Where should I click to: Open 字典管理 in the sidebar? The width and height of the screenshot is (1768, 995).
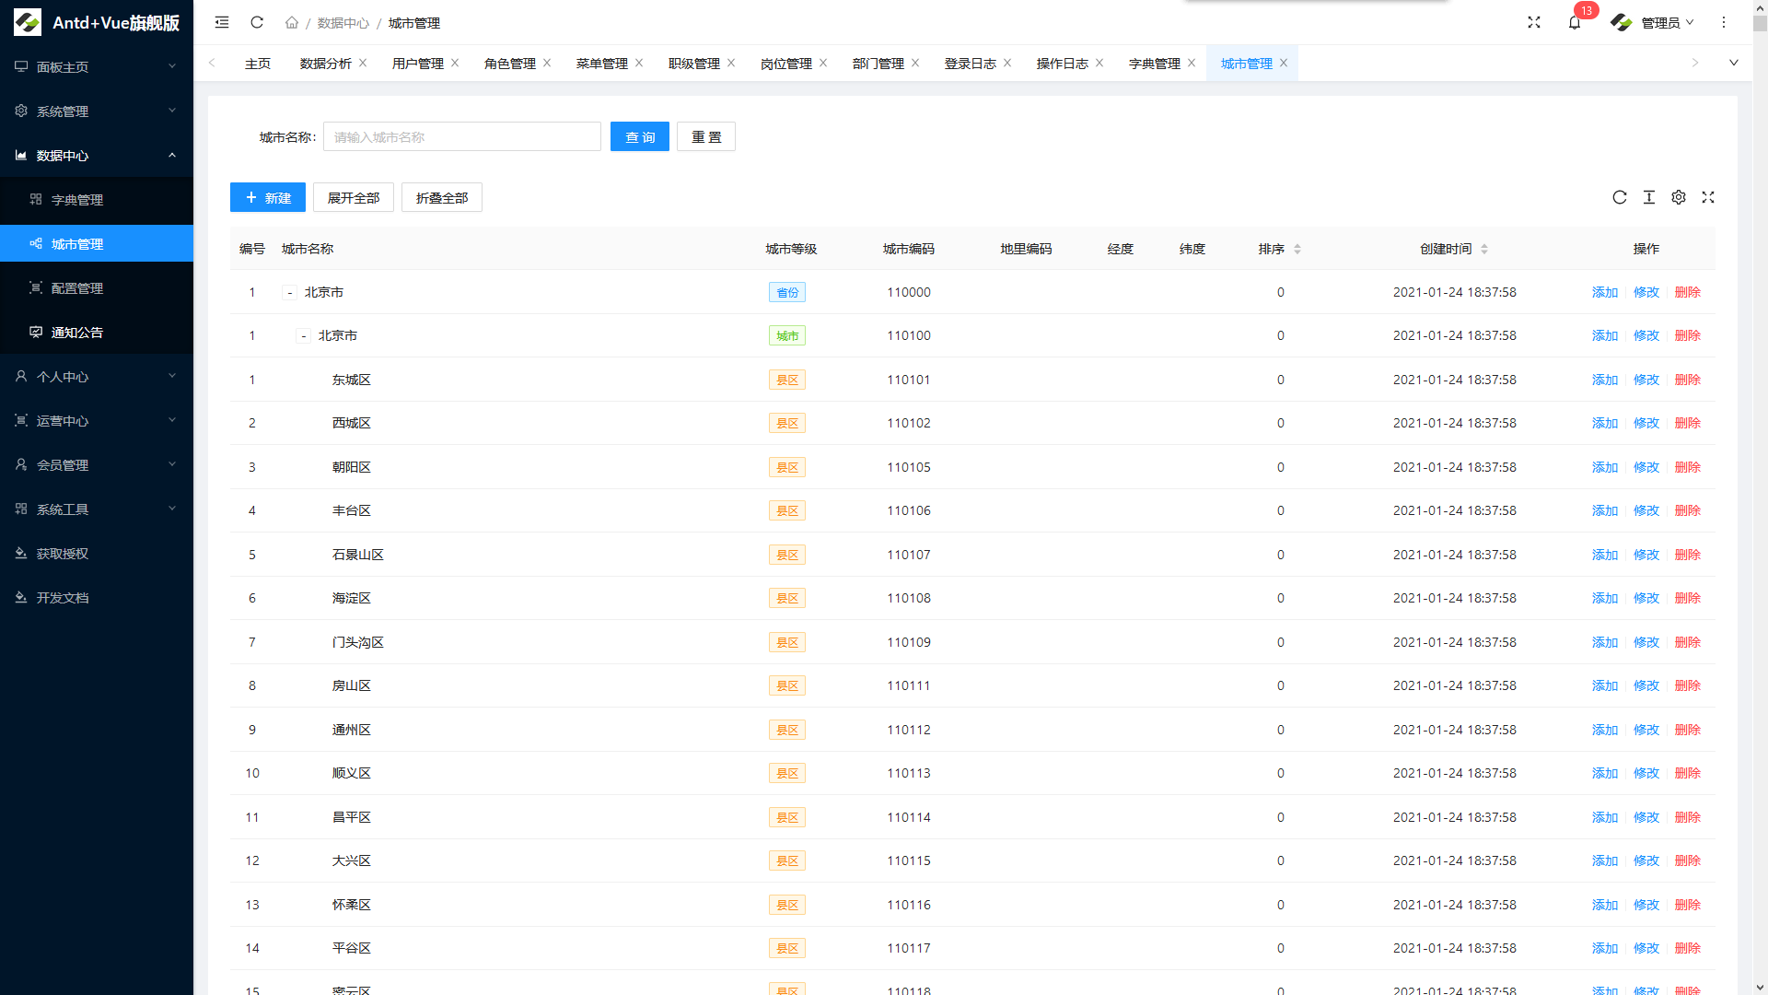point(97,200)
